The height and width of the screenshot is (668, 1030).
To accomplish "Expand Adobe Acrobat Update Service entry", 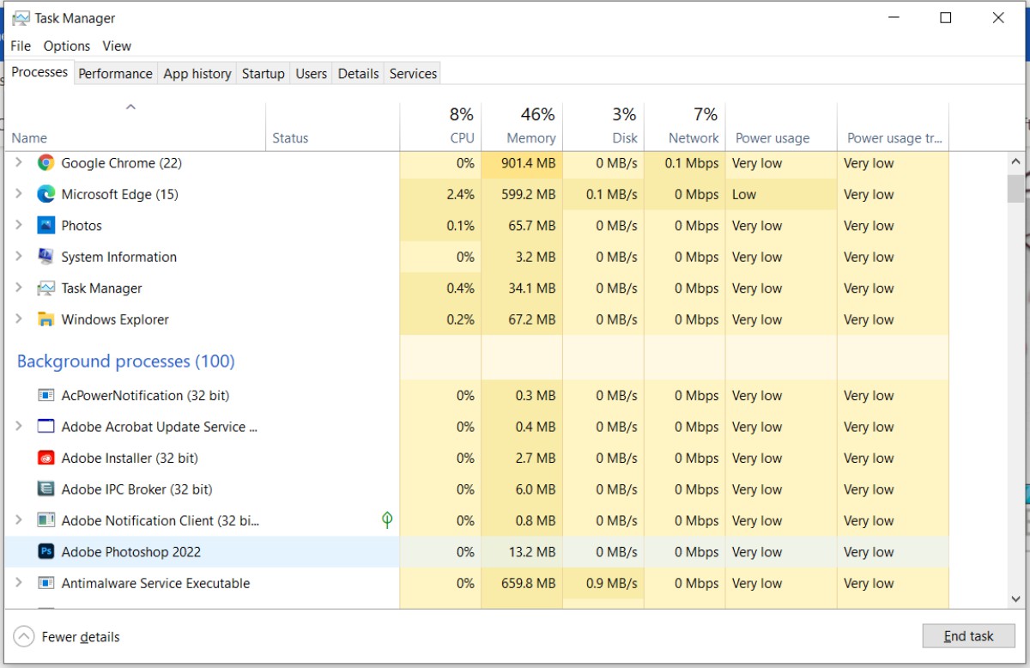I will point(19,427).
